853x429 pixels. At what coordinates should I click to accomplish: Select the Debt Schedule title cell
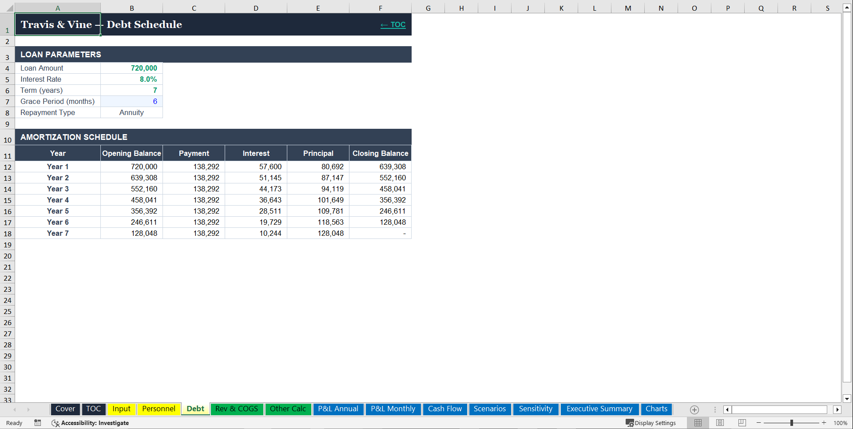(x=58, y=24)
